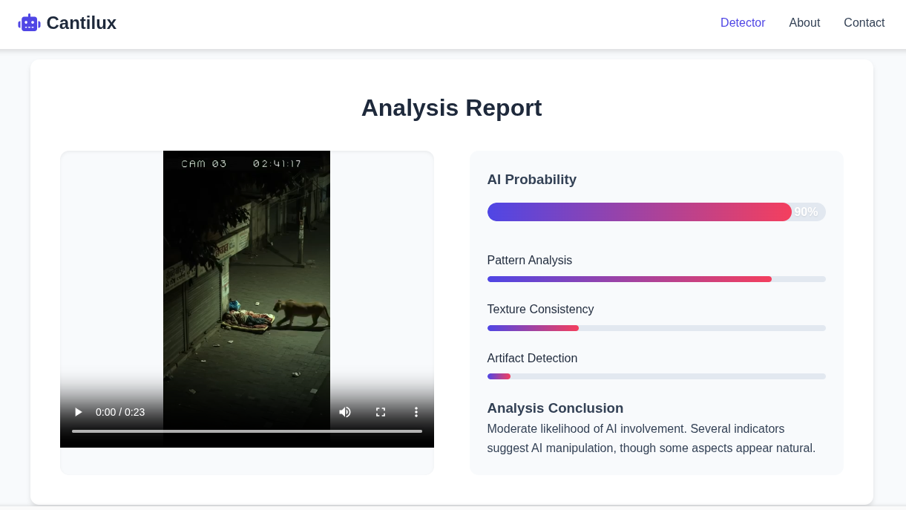Screen dimensions: 906x510
Task: Mute the video using the speaker icon
Action: [345, 412]
